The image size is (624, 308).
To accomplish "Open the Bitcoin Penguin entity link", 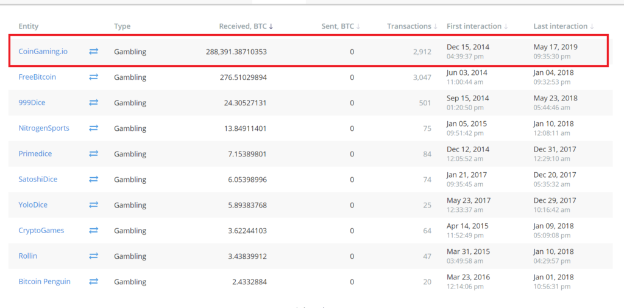I will pos(44,281).
